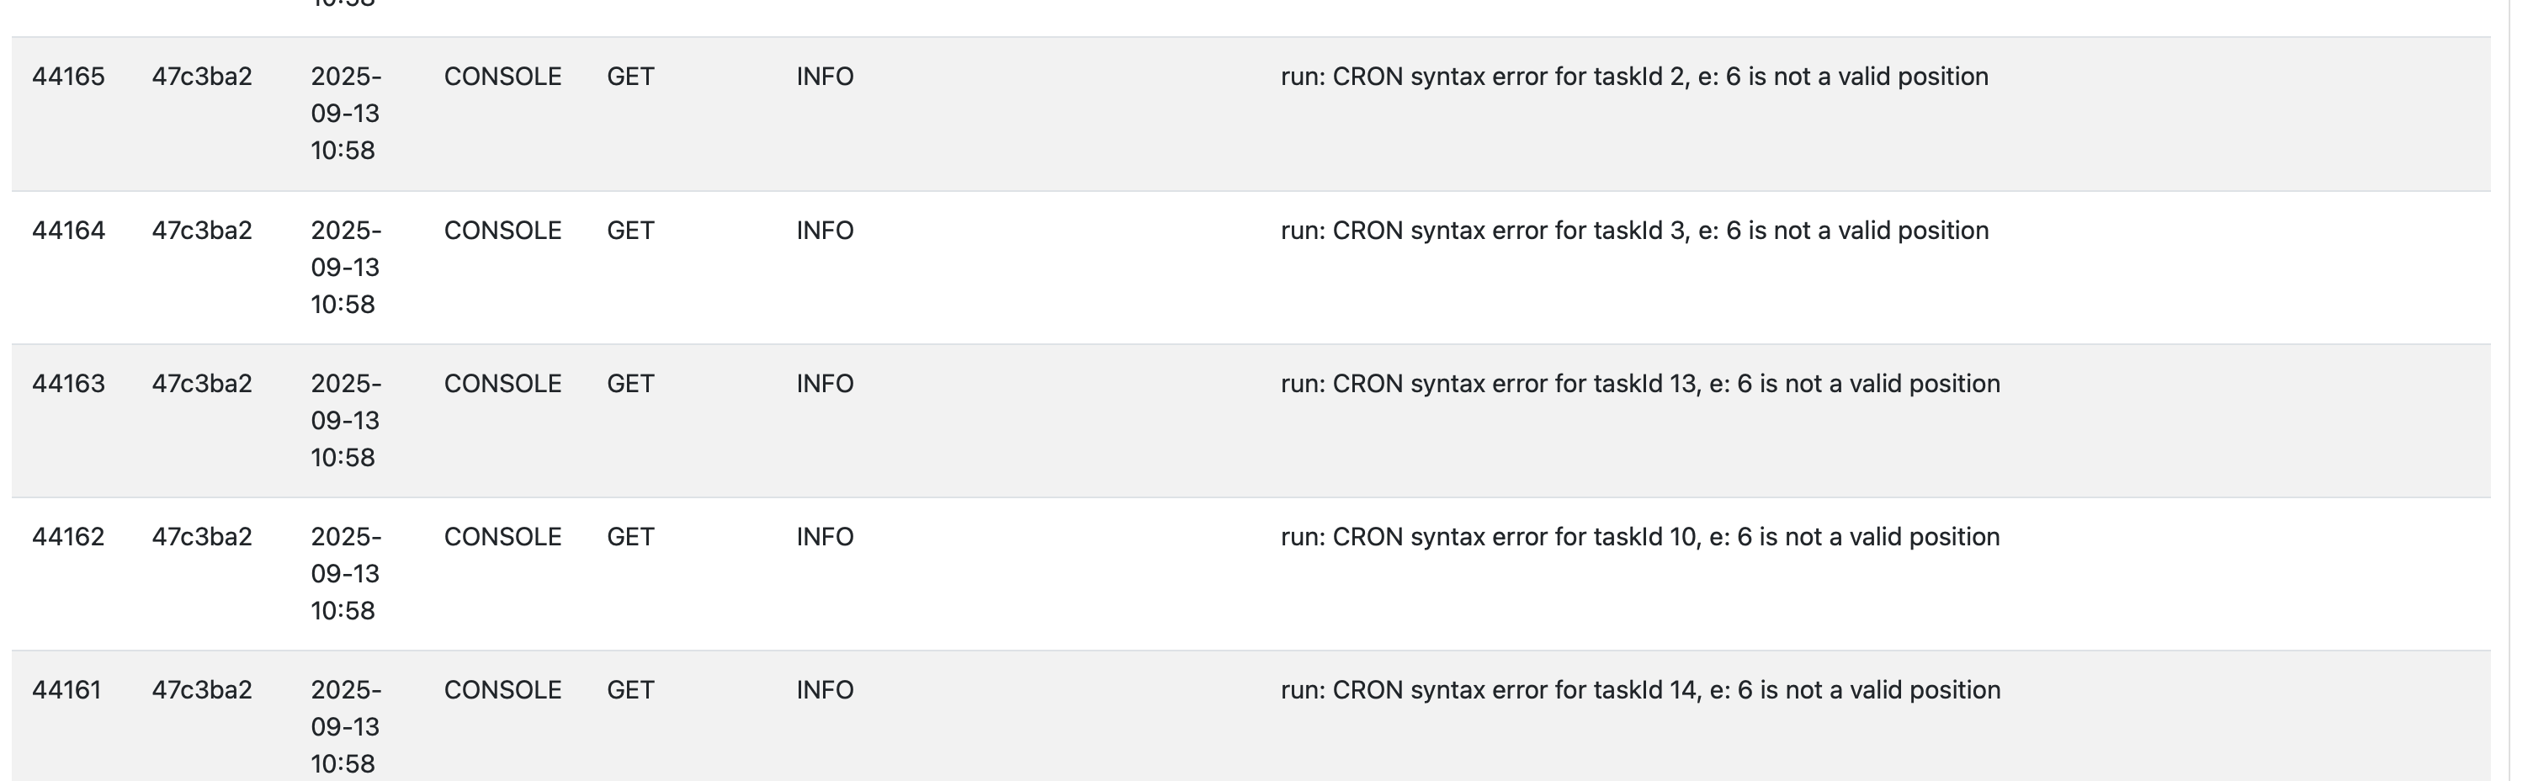2528x781 pixels.
Task: Click log ID 44164
Action: pyautogui.click(x=67, y=231)
